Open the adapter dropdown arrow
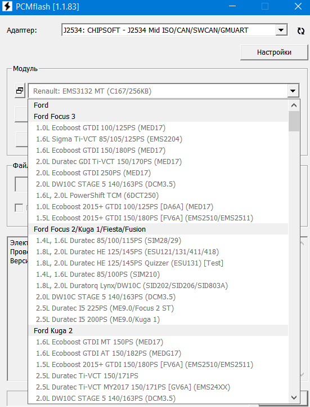The width and height of the screenshot is (310, 407). tap(281, 30)
